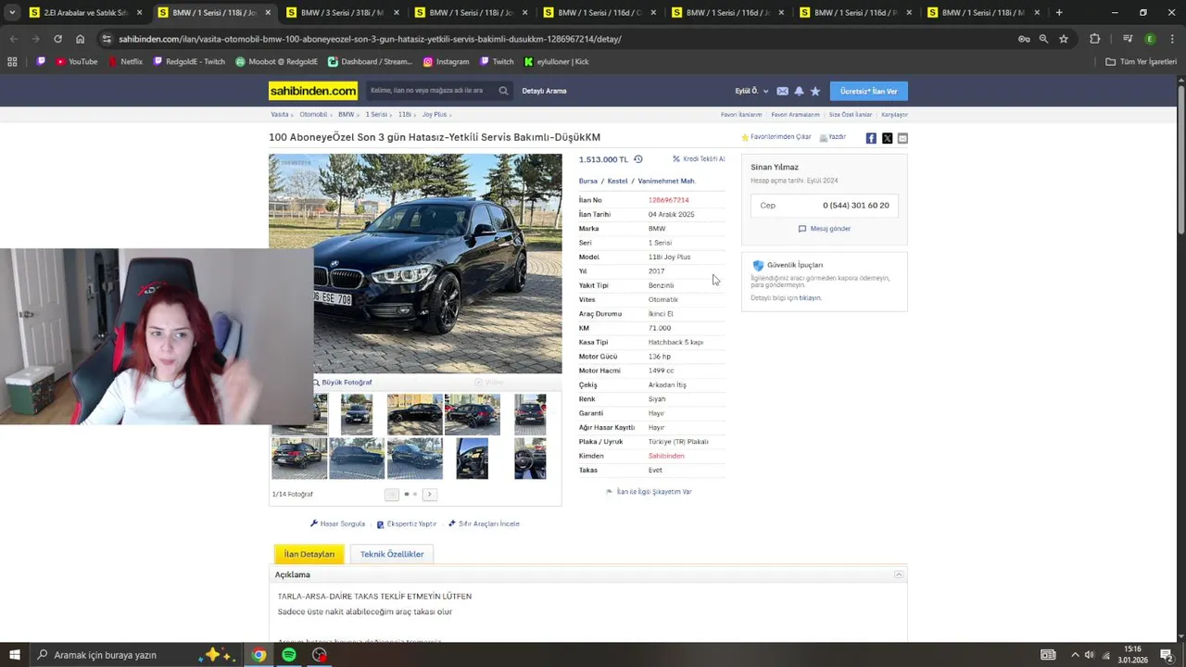Click İlan ile İlgili Şikayetim Var
This screenshot has width=1186, height=667.
[649, 492]
